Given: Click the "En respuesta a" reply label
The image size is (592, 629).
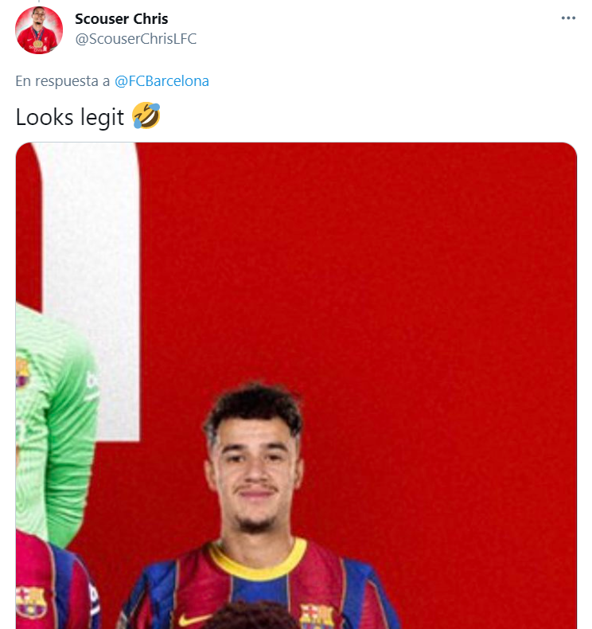Looking at the screenshot, I should pyautogui.click(x=63, y=80).
